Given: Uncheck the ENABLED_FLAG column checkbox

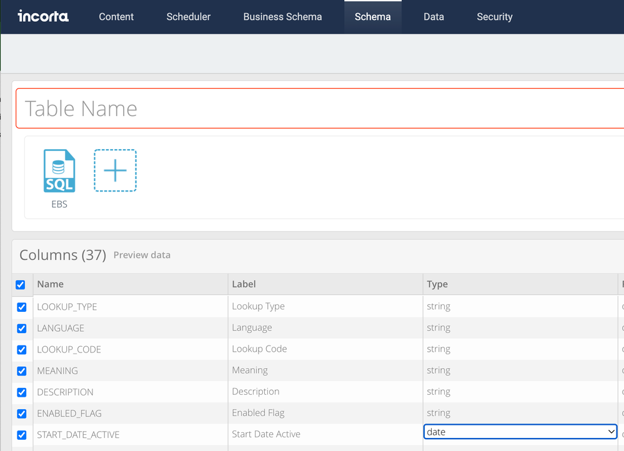Looking at the screenshot, I should 22,414.
